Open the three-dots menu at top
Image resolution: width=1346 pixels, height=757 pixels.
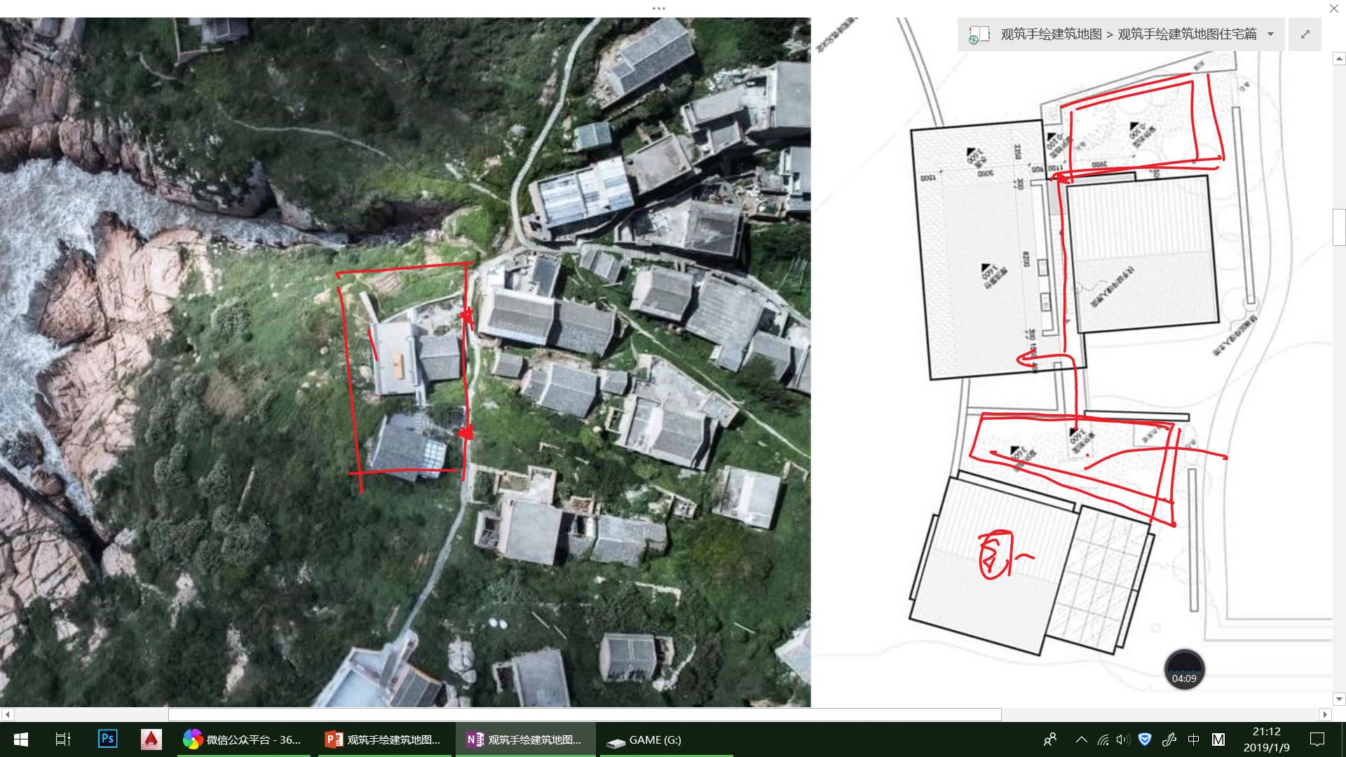click(x=658, y=8)
